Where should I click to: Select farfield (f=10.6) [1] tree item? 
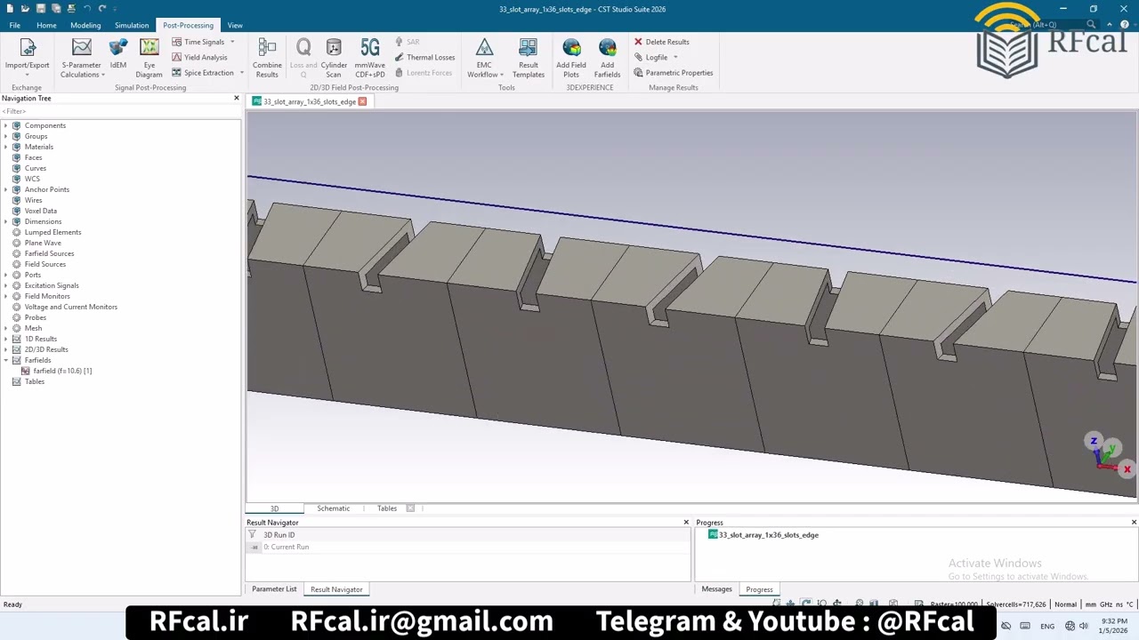(x=62, y=371)
